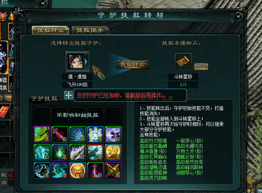Viewport: 262px width, 193px height.
Task: Choose the golden lion face skill icon
Action: pos(78,170)
